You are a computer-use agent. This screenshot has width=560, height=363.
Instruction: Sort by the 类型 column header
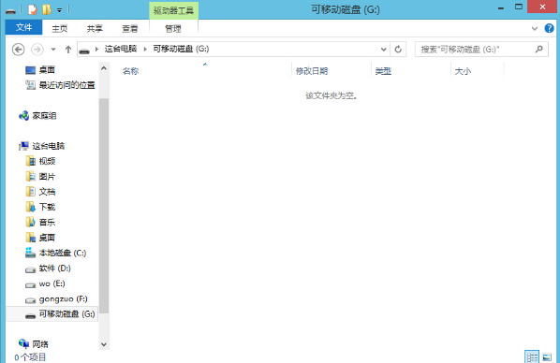pos(383,71)
